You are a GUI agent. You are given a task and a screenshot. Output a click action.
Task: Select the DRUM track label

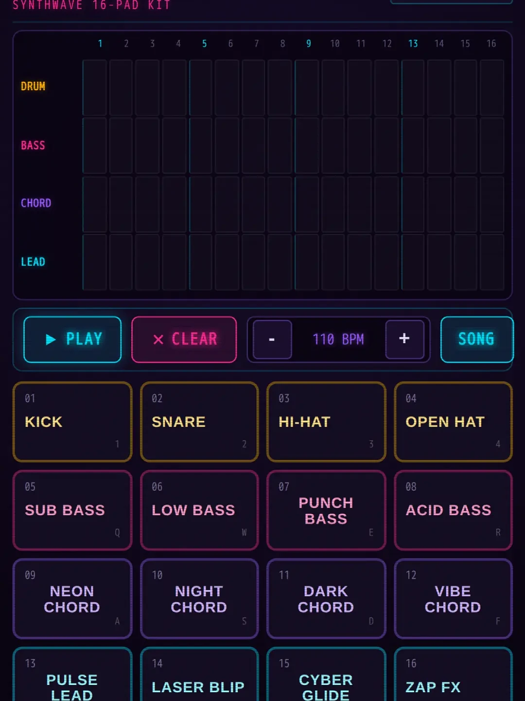pyautogui.click(x=33, y=86)
